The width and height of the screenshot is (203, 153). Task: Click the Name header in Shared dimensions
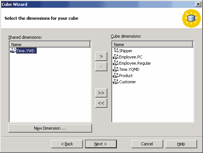50,45
